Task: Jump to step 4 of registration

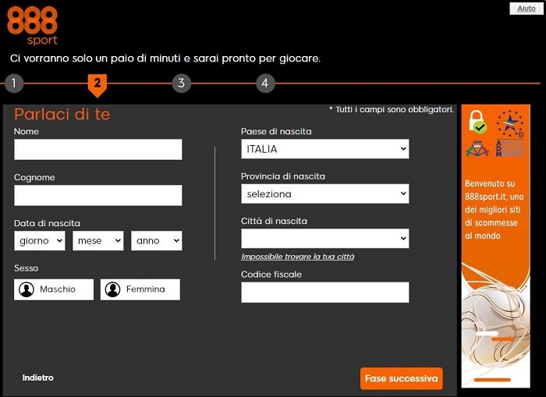Action: (265, 83)
